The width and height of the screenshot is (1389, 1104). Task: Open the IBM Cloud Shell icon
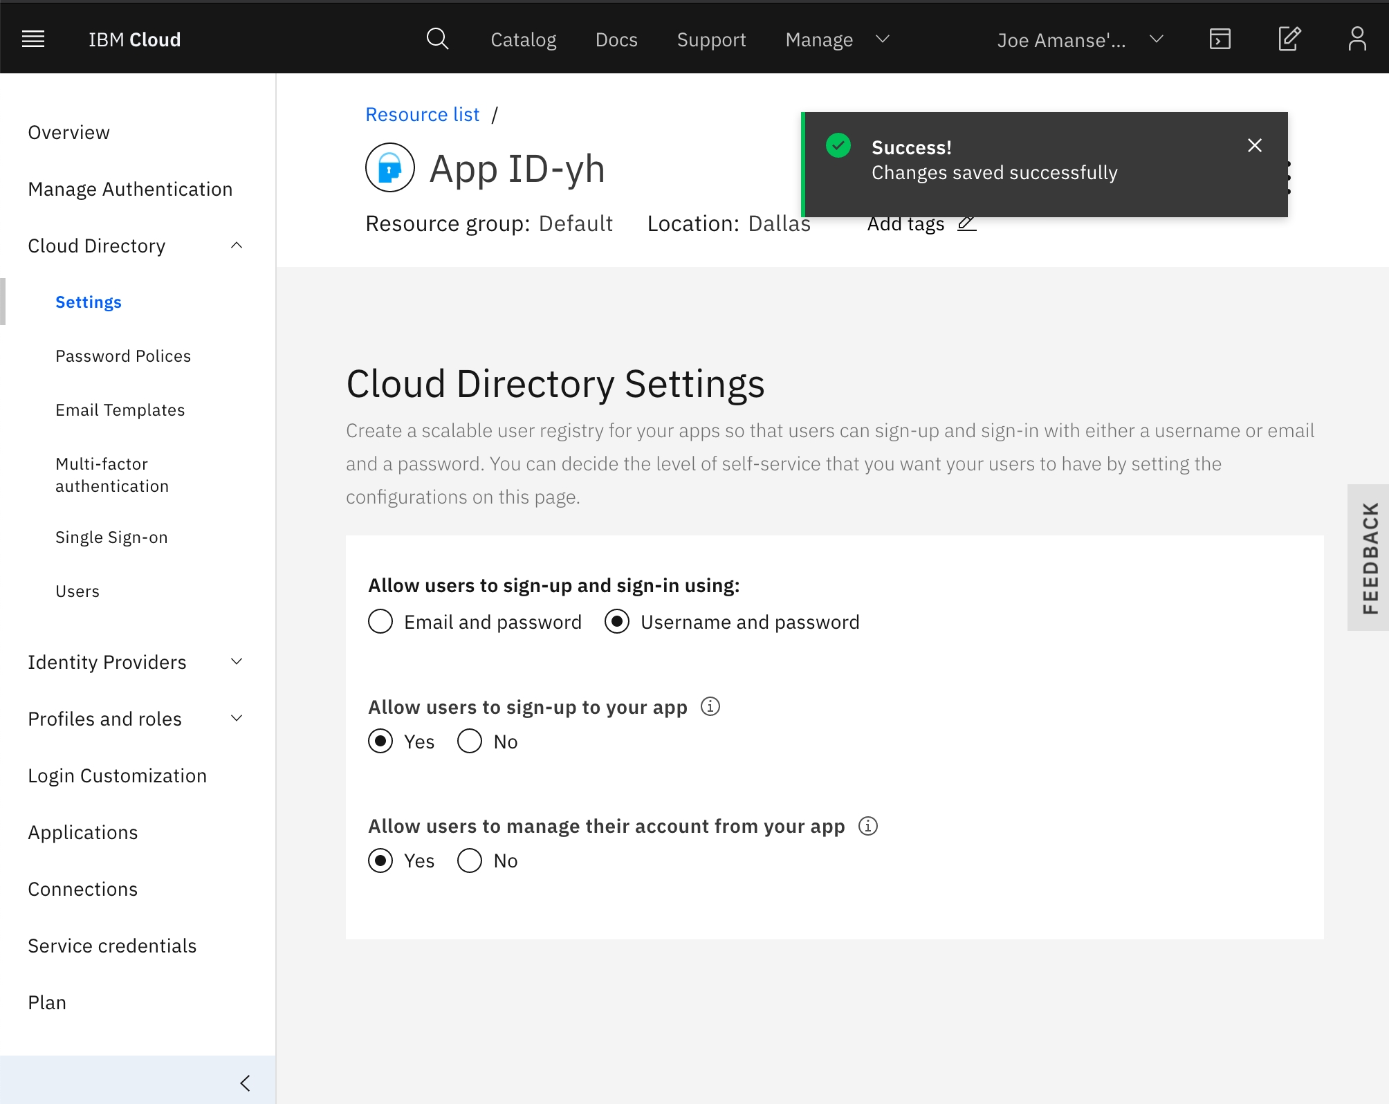(1220, 39)
